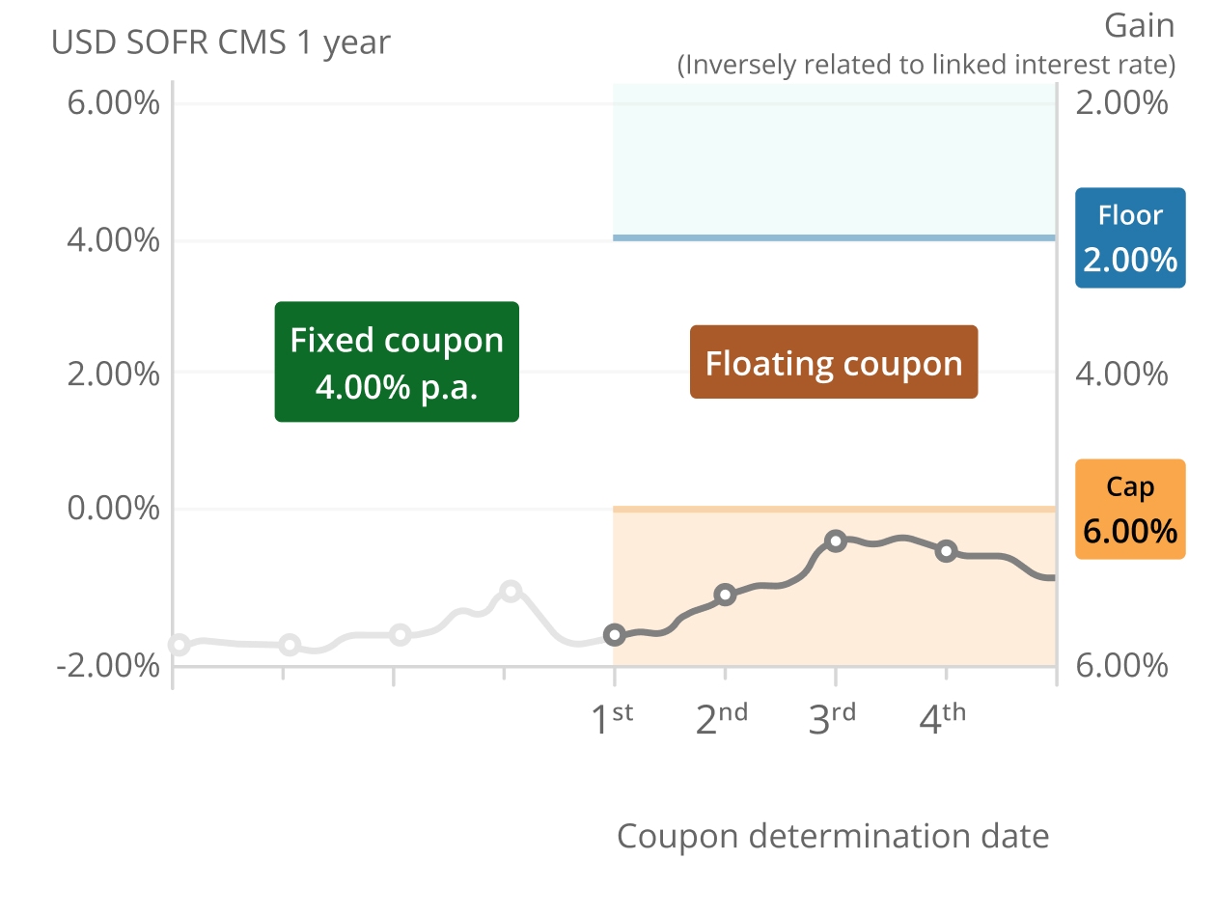Click the faded data point at chart's left edge
Screen dimensions: 1216x915
[x=179, y=645]
